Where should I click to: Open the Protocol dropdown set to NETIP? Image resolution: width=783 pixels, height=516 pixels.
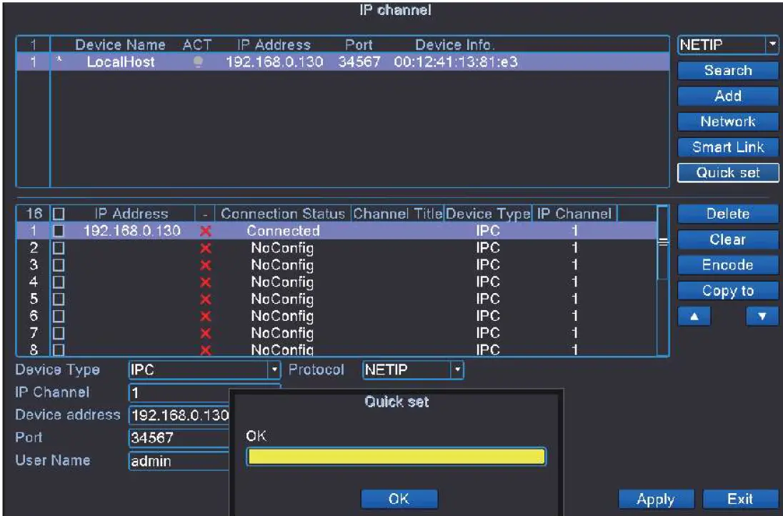pyautogui.click(x=457, y=370)
